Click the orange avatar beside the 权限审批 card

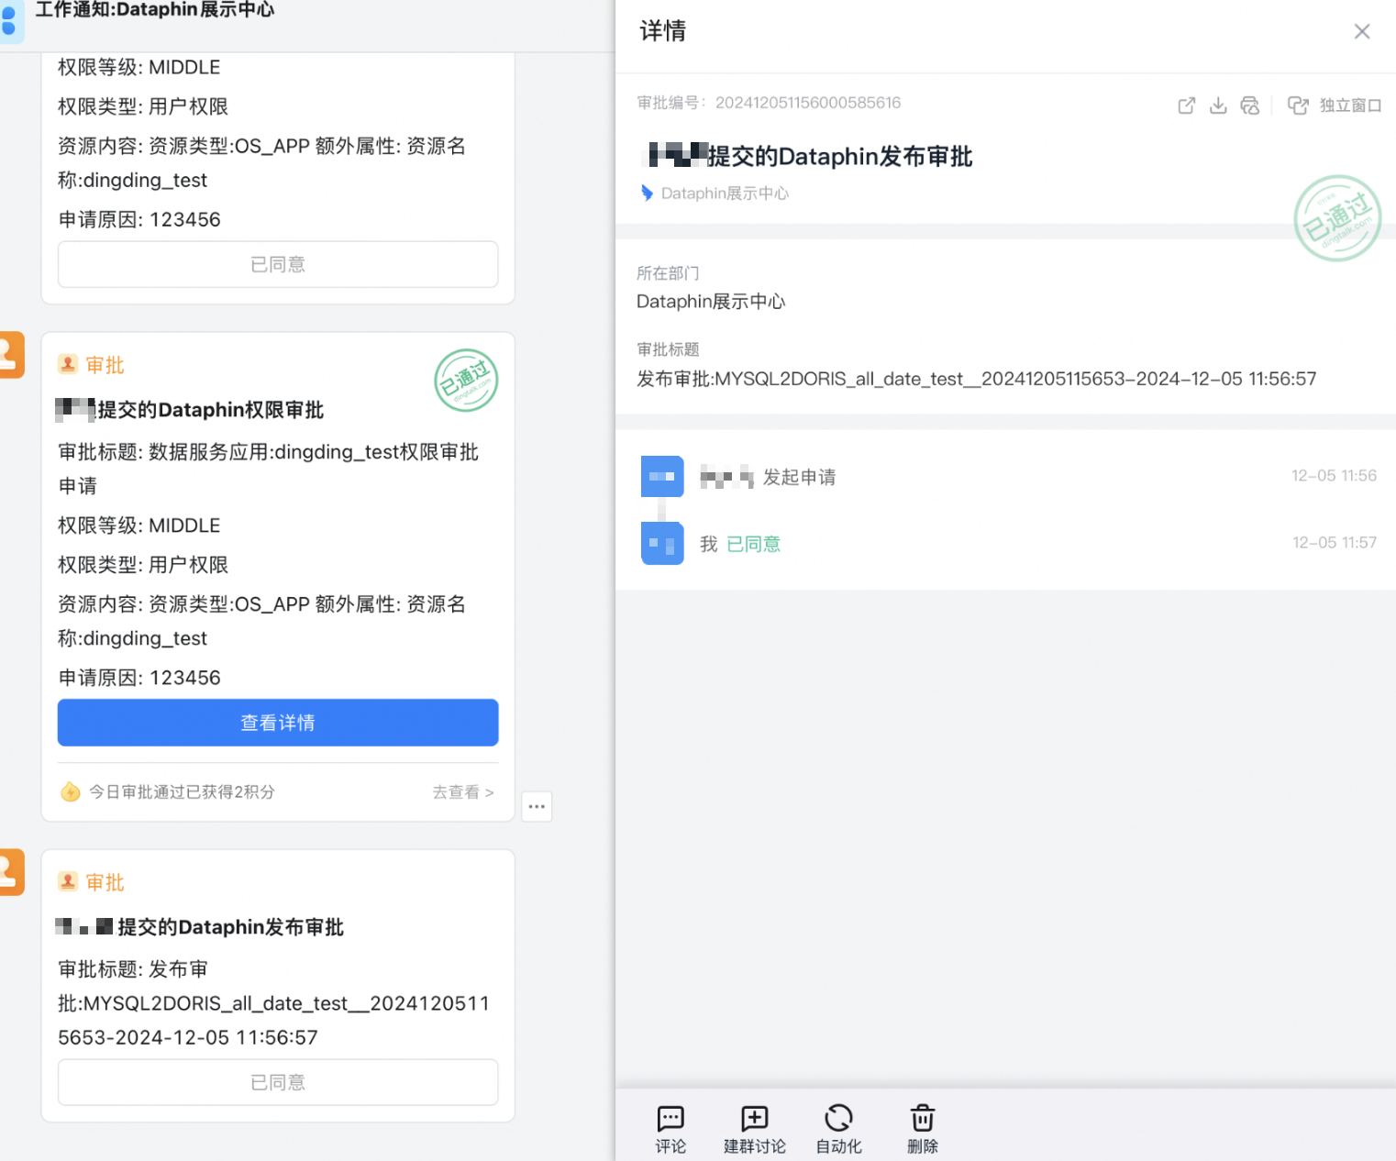click(x=10, y=355)
